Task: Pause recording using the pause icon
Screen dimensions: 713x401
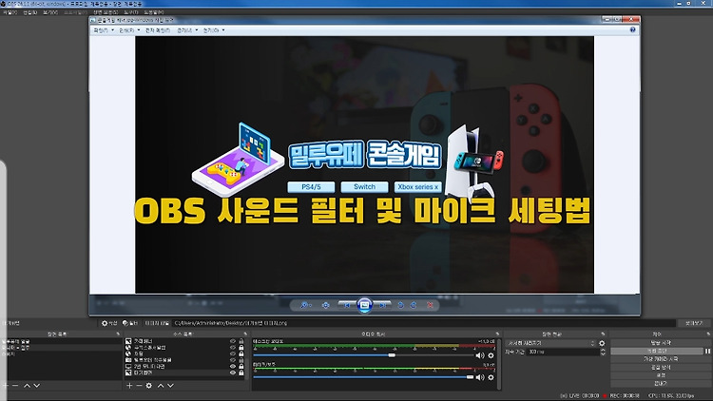Action: pos(707,351)
